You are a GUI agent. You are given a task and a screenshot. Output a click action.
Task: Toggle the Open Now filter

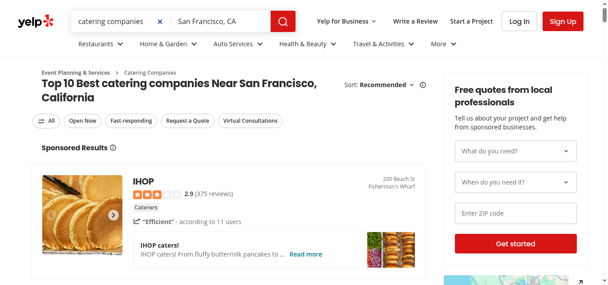click(x=83, y=121)
